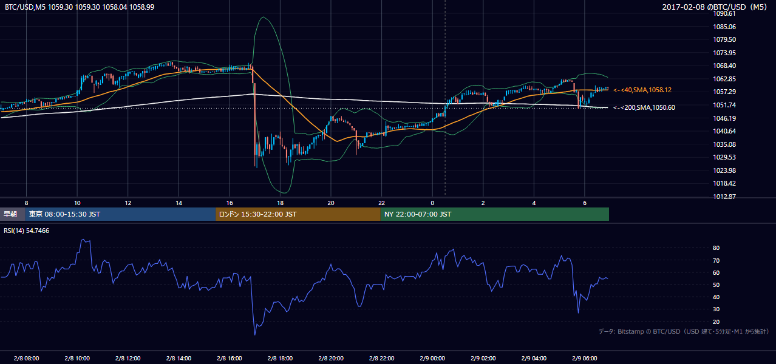Click price axis value 1068.40
Image resolution: width=776 pixels, height=364 pixels.
pyautogui.click(x=725, y=66)
